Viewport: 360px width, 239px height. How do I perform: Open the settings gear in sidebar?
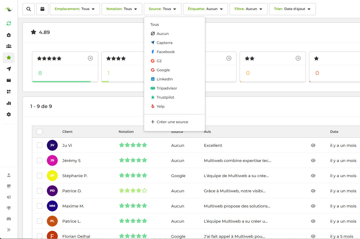(x=9, y=114)
